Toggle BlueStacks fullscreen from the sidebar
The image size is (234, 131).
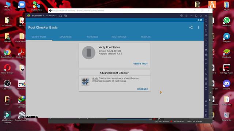coord(206,20)
